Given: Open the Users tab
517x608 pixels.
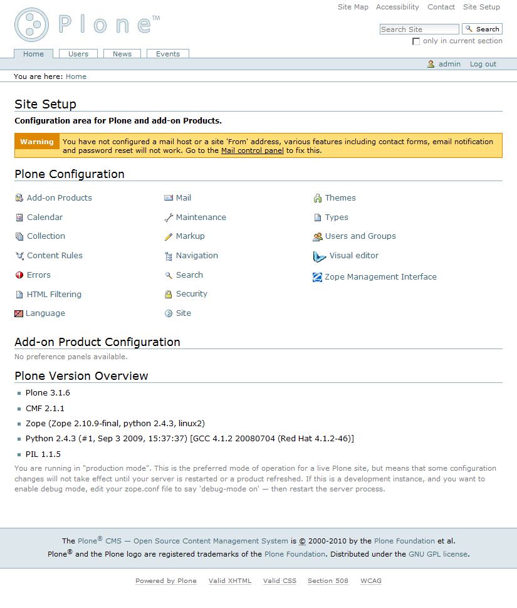Looking at the screenshot, I should 78,54.
